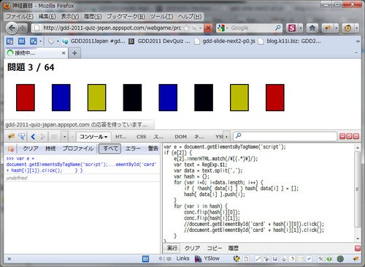Open the ブックマーク(B) menu
The height and width of the screenshot is (267, 365).
coord(126,17)
